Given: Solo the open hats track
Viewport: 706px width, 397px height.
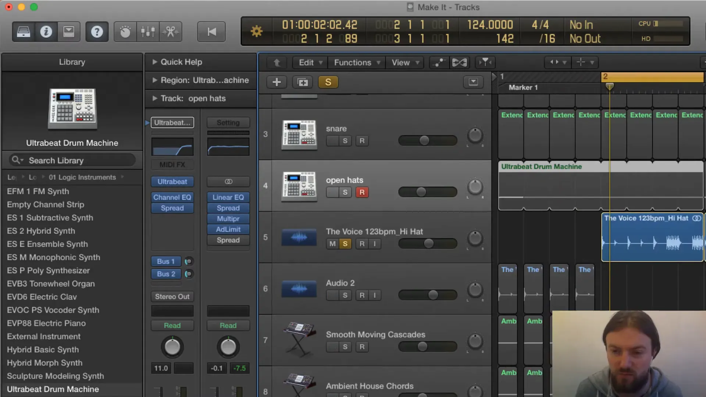Looking at the screenshot, I should coord(345,192).
